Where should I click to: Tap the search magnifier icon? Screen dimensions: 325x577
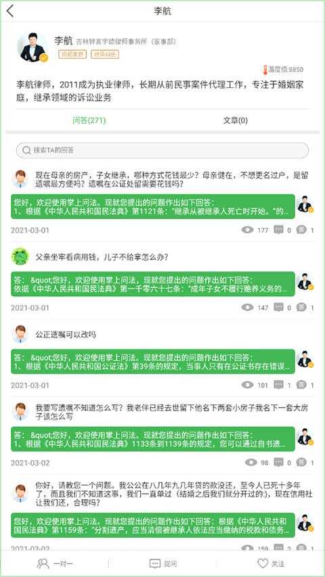26,150
